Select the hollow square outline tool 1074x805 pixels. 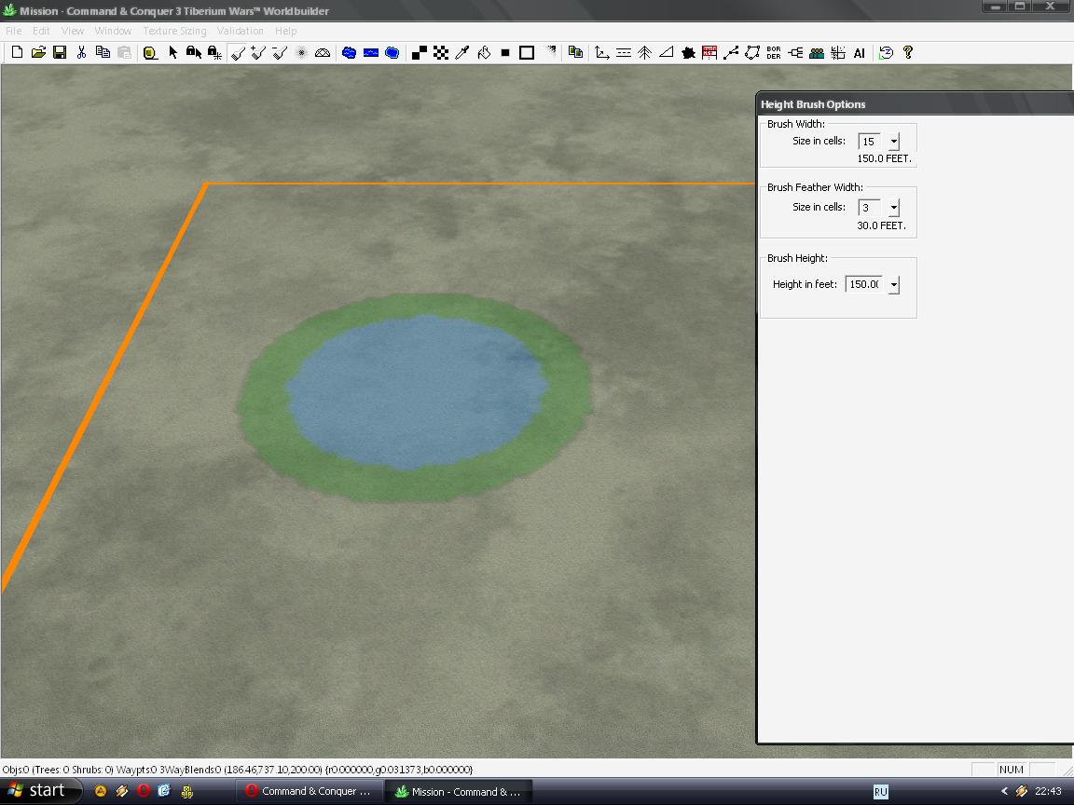(x=527, y=53)
